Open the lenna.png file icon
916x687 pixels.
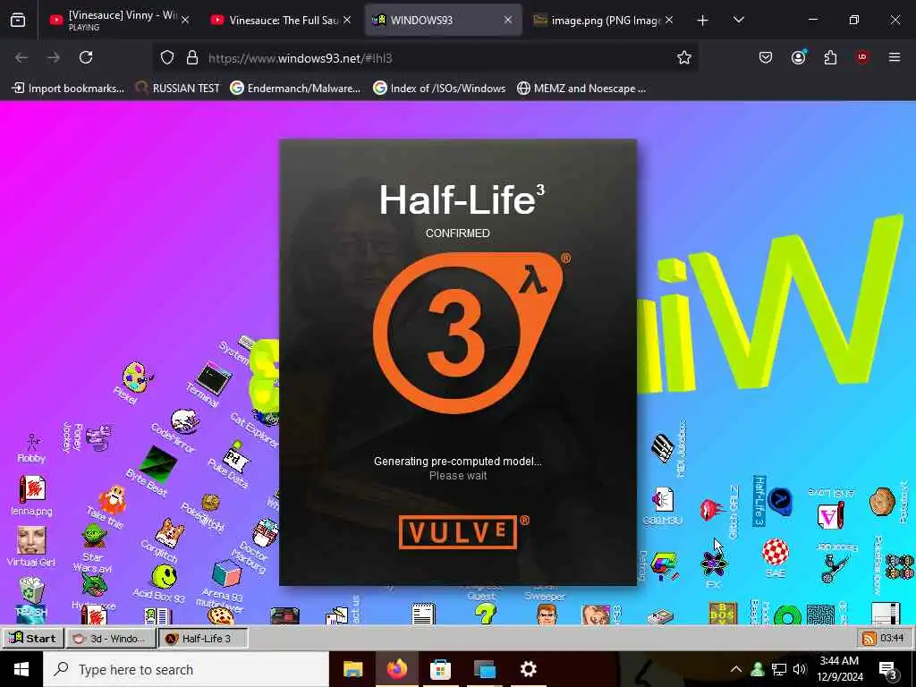click(32, 489)
